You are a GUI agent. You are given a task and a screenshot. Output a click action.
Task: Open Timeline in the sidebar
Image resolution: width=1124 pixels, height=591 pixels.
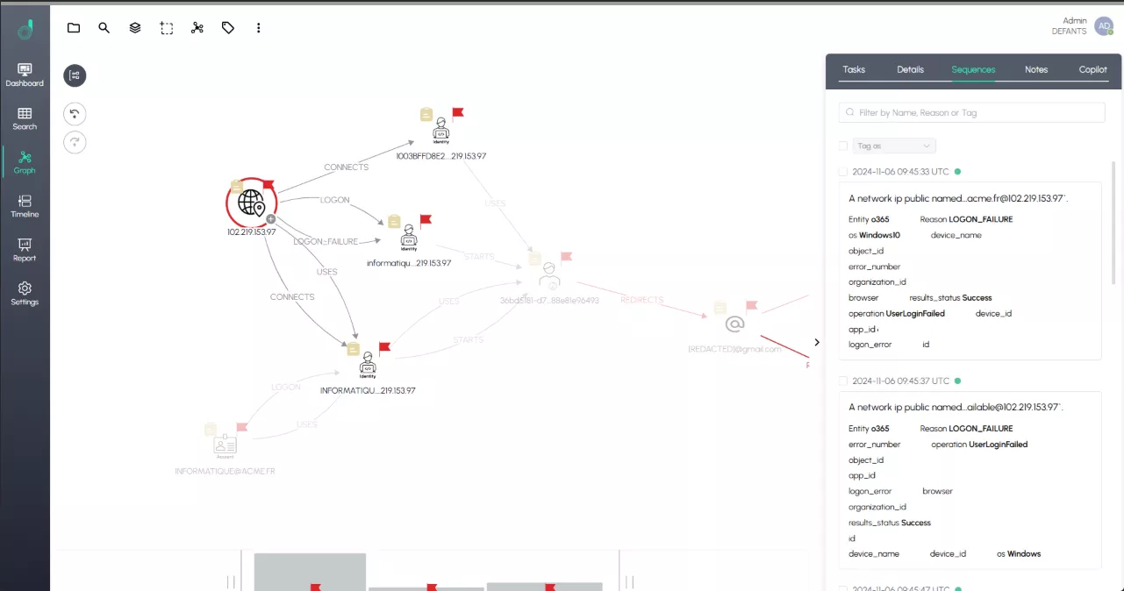click(25, 206)
